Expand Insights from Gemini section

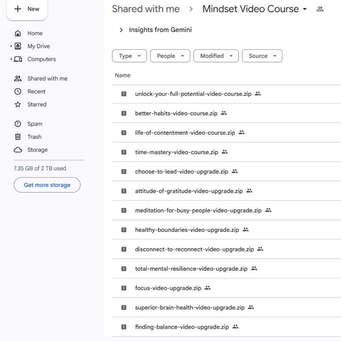pyautogui.click(x=121, y=30)
